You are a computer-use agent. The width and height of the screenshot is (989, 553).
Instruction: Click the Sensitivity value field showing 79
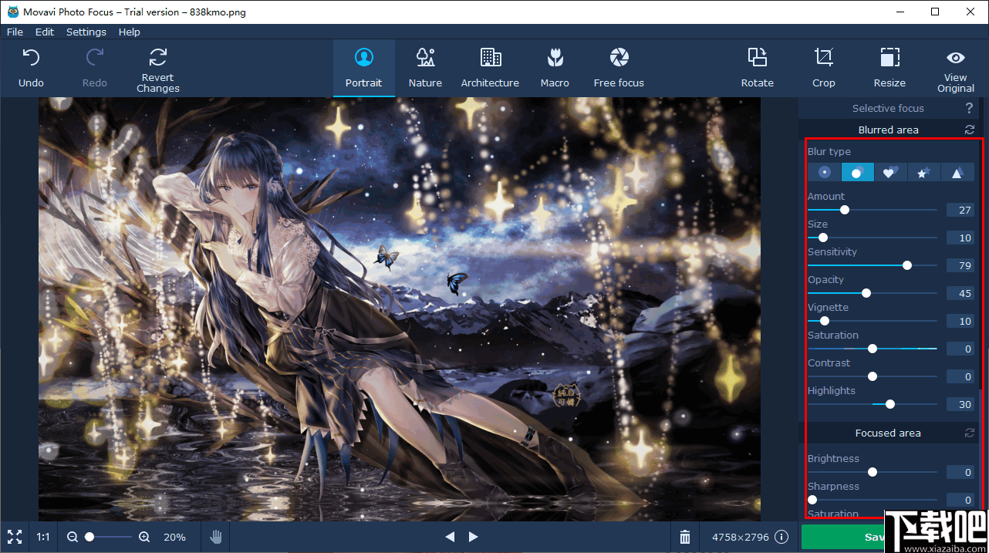click(960, 266)
